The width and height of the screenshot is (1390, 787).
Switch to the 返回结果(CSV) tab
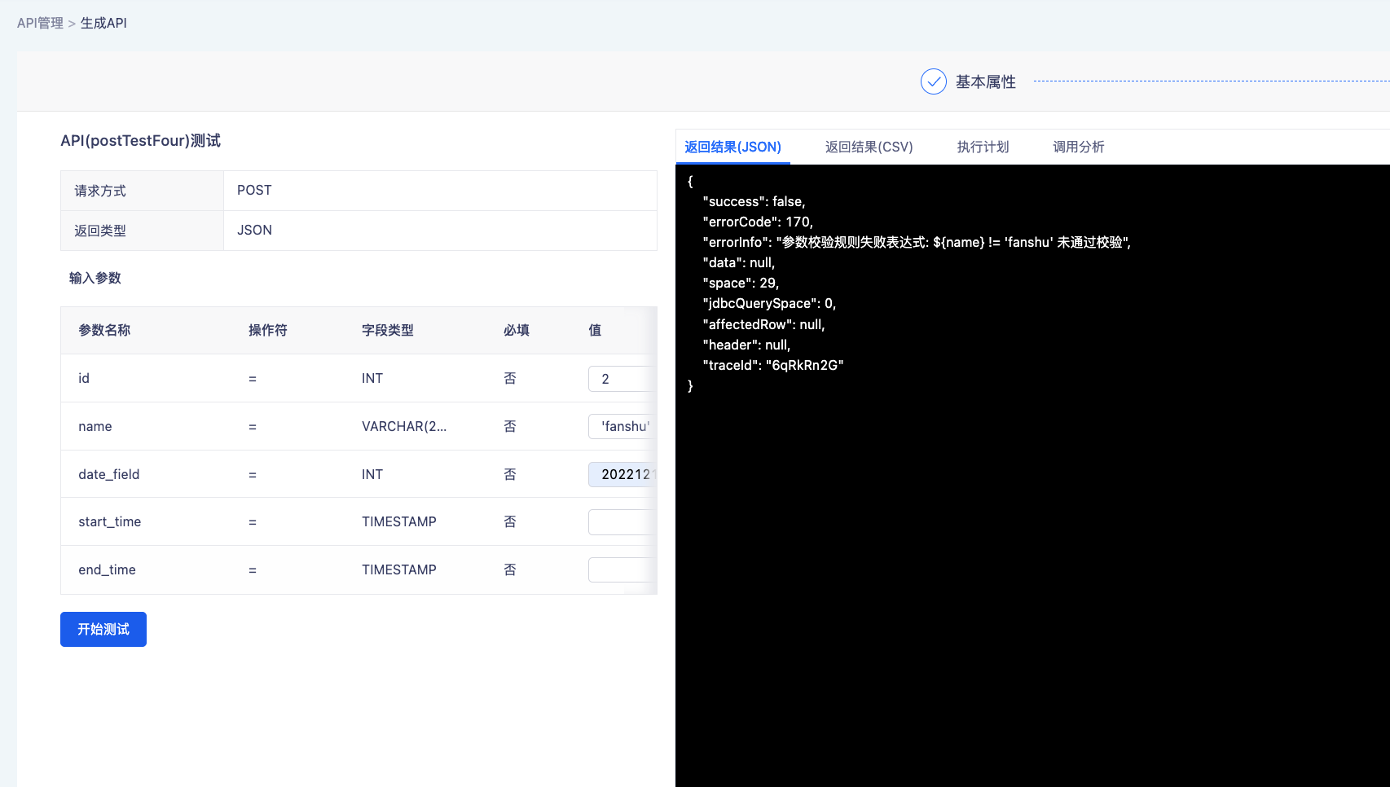[869, 147]
